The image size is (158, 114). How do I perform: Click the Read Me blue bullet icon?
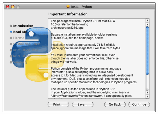(11, 32)
